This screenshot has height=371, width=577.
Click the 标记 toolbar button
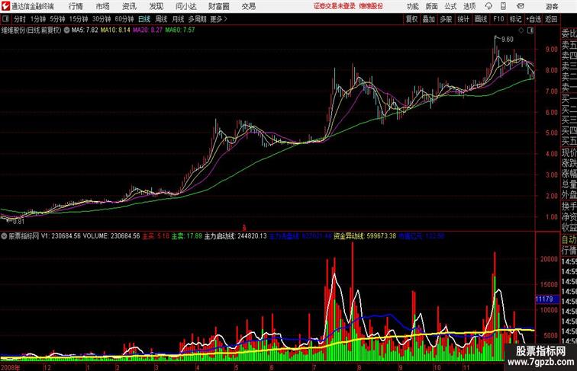[x=515, y=19]
